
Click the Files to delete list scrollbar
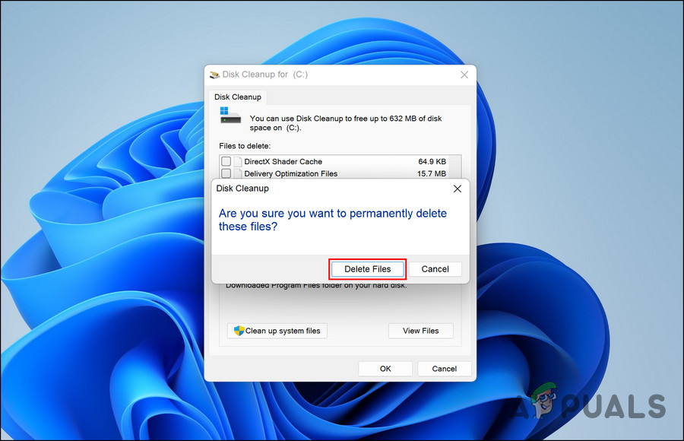(x=455, y=167)
